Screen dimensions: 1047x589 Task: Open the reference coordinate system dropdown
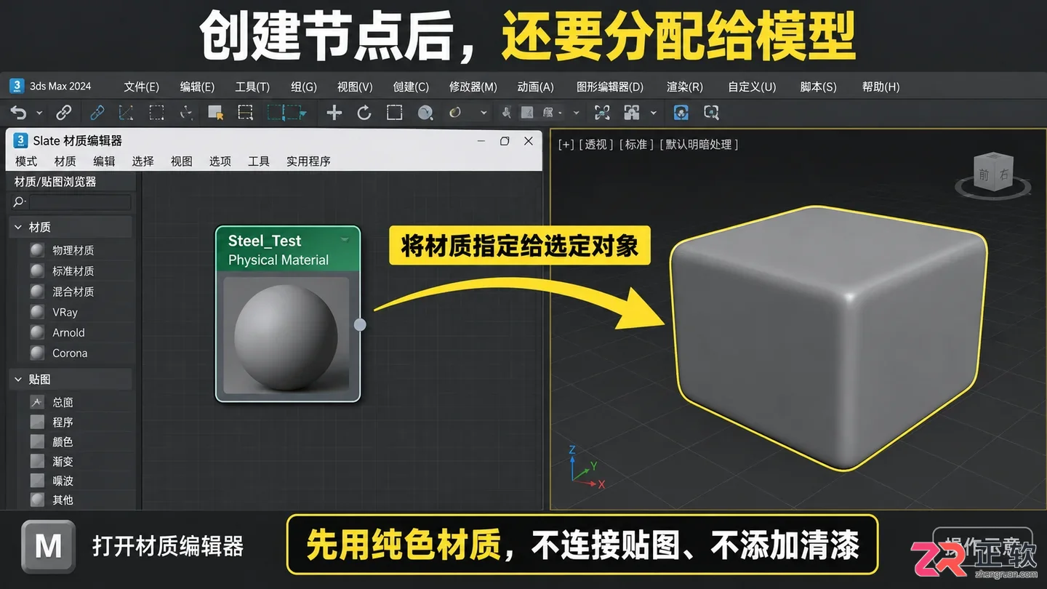(484, 113)
